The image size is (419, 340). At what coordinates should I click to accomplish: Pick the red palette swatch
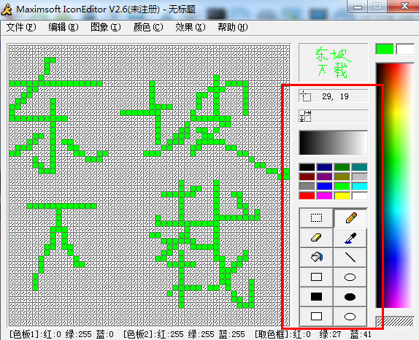(307, 196)
